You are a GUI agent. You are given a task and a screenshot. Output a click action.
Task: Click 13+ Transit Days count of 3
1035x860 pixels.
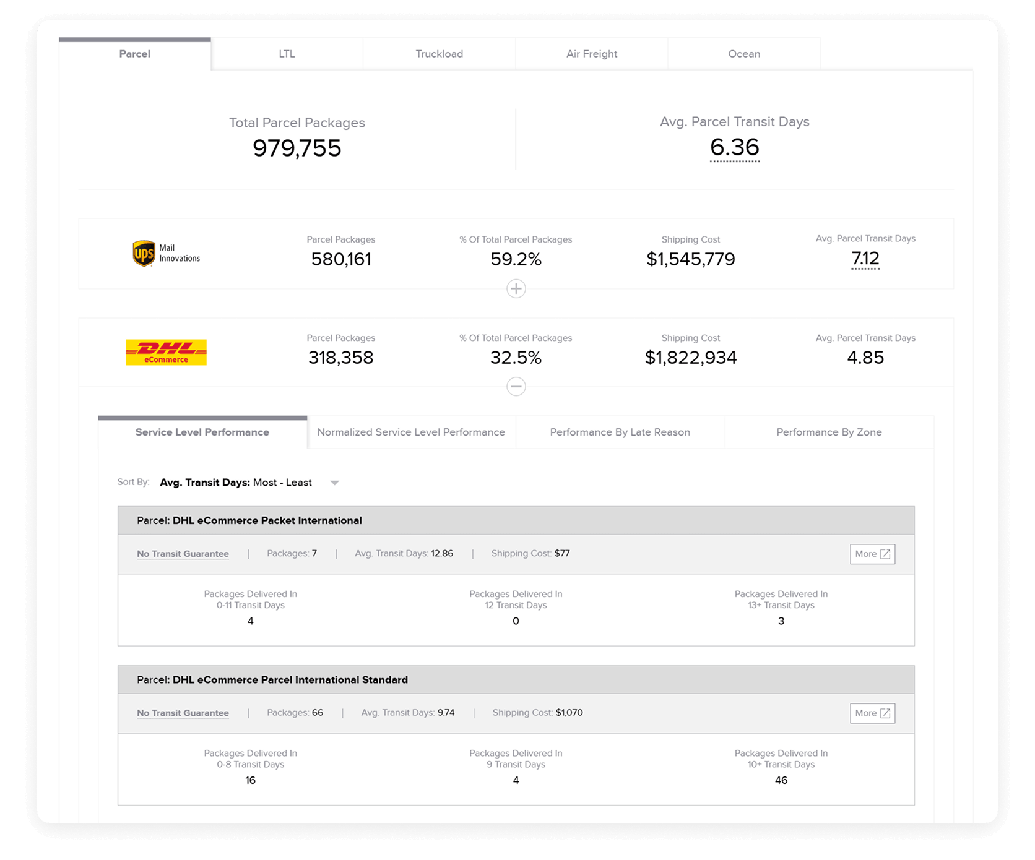tap(781, 621)
